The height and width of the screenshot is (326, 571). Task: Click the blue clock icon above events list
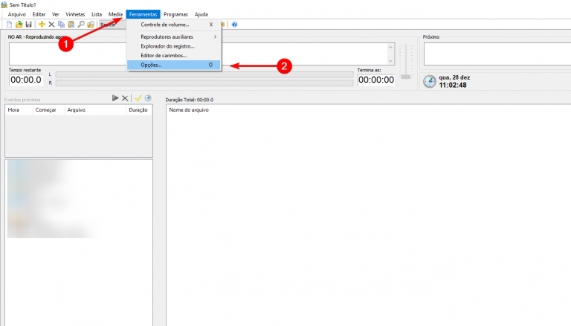click(x=148, y=98)
